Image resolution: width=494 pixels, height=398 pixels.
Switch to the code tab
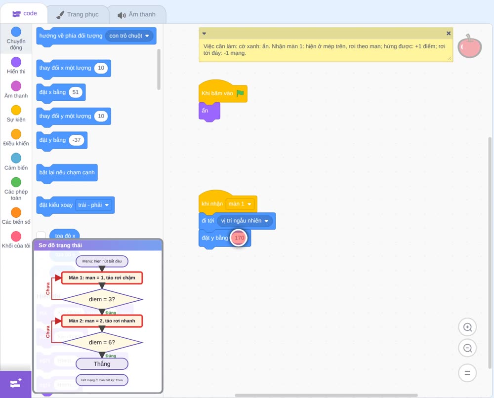[x=24, y=13]
